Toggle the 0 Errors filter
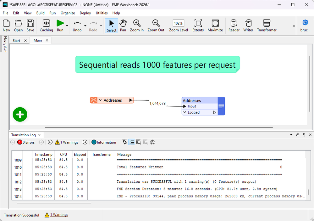The width and height of the screenshot is (314, 221). [26, 142]
